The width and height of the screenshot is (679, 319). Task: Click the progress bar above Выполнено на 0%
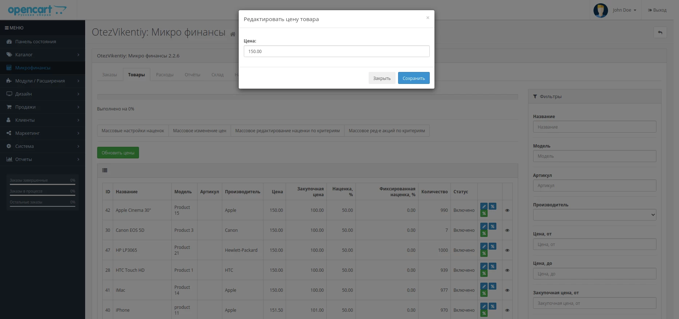click(307, 97)
